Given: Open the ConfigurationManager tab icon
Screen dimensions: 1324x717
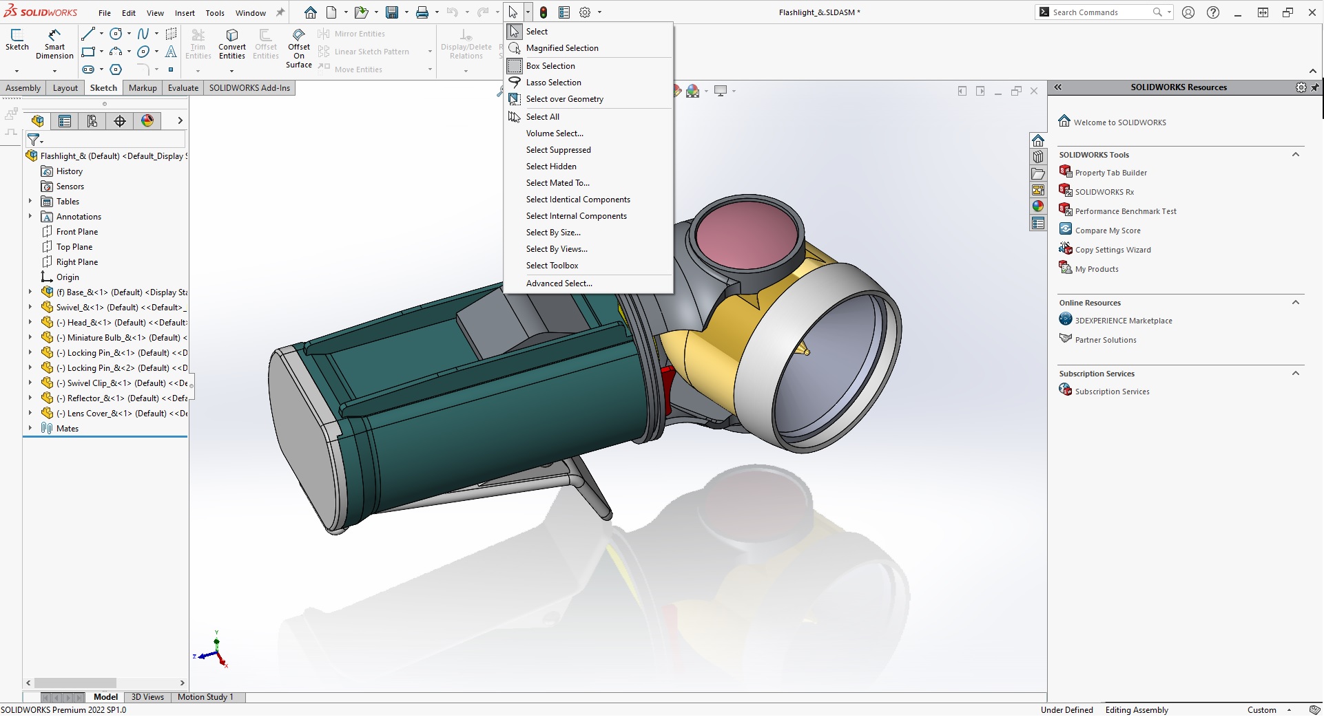Looking at the screenshot, I should point(92,121).
